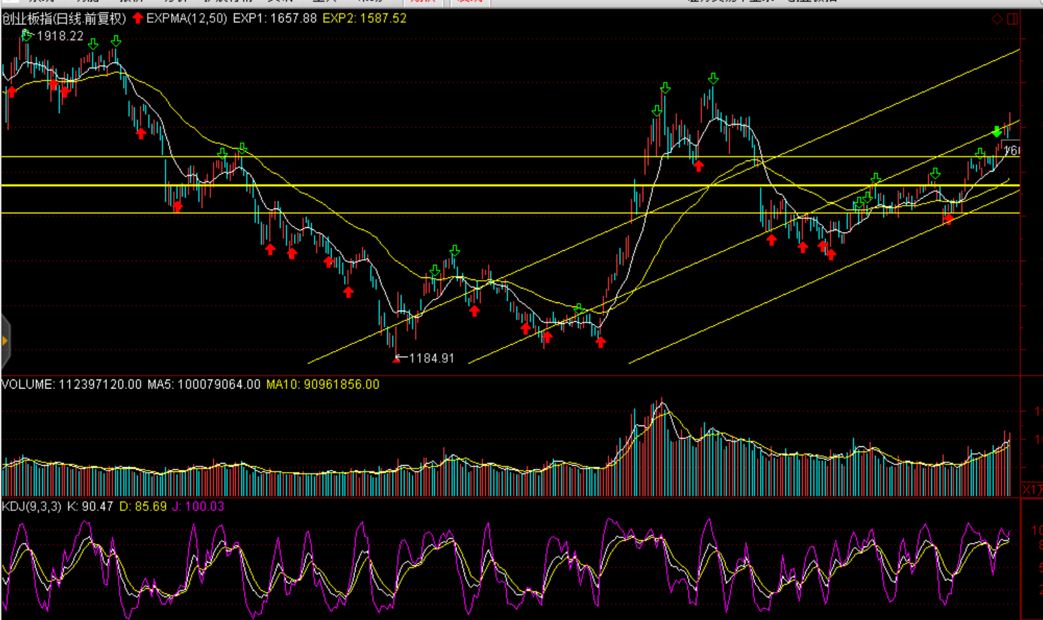Viewport: 1043px width, 620px height.
Task: Click the MA10 volume average label
Action: (322, 384)
